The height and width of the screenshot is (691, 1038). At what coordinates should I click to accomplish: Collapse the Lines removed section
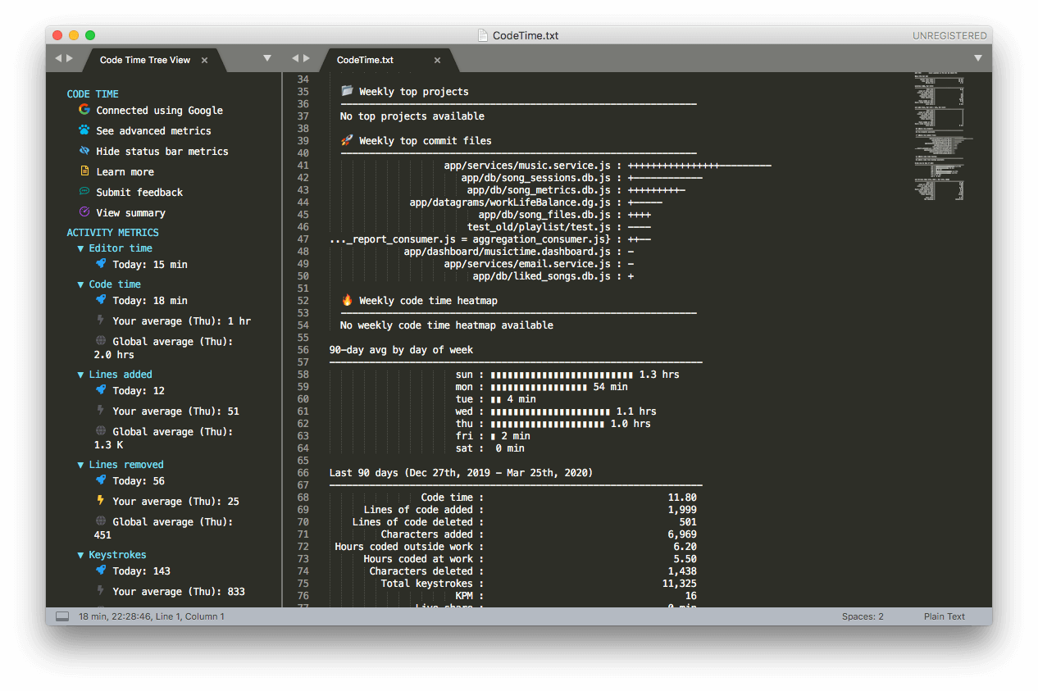(80, 465)
